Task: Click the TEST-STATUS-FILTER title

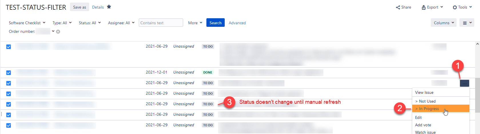Action: 36,7
